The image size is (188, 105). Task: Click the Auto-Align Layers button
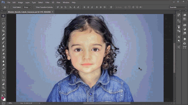click(111, 7)
